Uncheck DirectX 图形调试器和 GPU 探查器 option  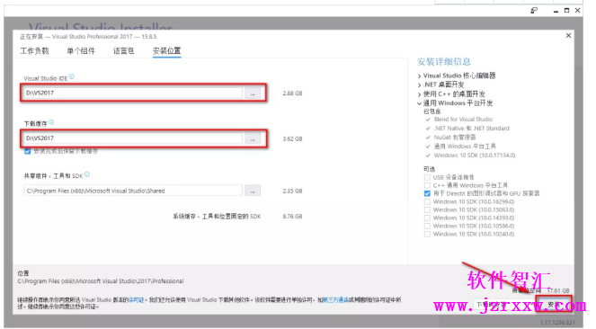point(427,193)
